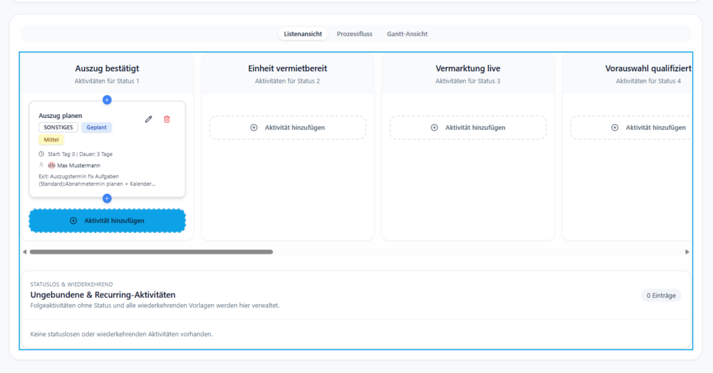
Task: Click the pencil edit icon on Auszug planen
Action: [148, 119]
